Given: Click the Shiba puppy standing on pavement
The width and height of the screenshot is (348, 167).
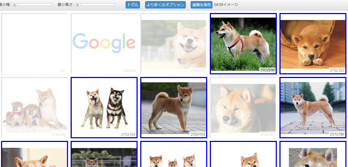Looking at the screenshot, I should pos(174,108).
